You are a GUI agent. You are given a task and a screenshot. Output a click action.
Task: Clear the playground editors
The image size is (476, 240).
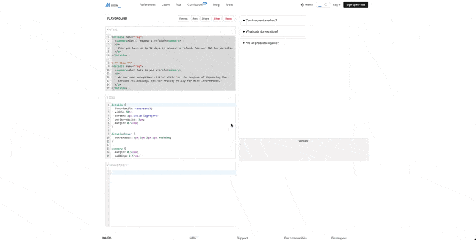(x=217, y=18)
